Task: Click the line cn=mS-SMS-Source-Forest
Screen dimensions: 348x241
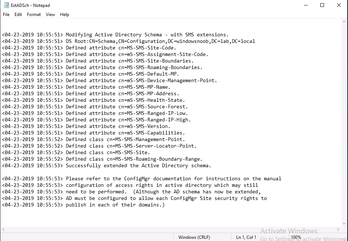Action: coord(95,107)
